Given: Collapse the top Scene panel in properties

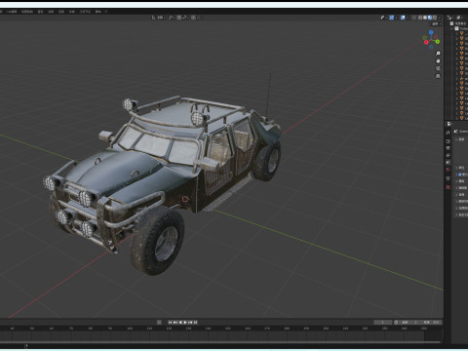Looking at the screenshot, I should coord(456,139).
